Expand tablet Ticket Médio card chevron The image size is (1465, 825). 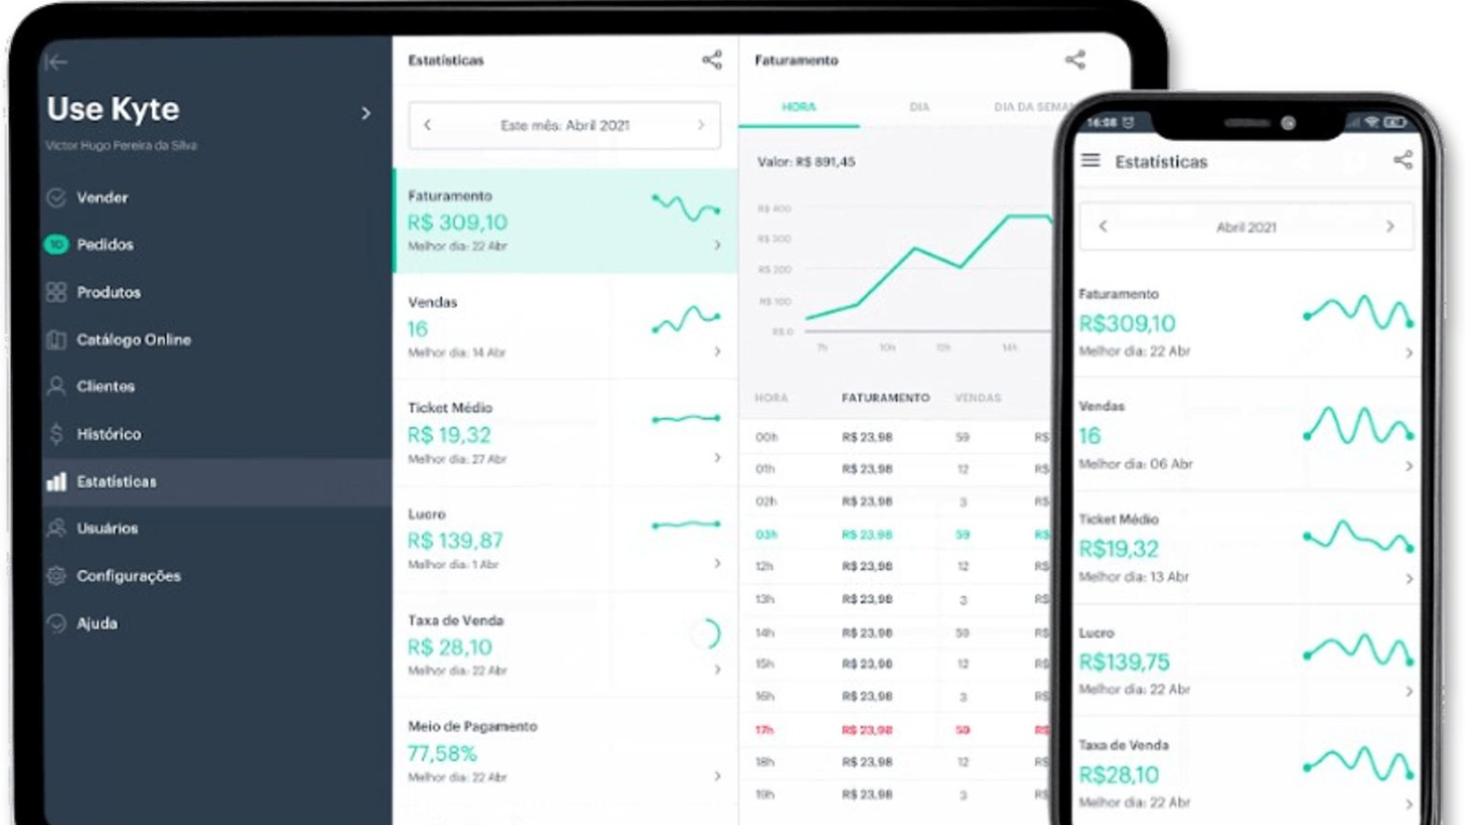tap(717, 458)
